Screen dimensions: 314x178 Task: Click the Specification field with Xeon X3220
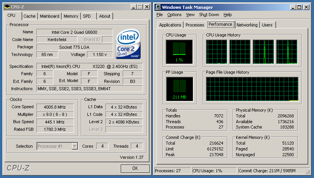[89, 66]
